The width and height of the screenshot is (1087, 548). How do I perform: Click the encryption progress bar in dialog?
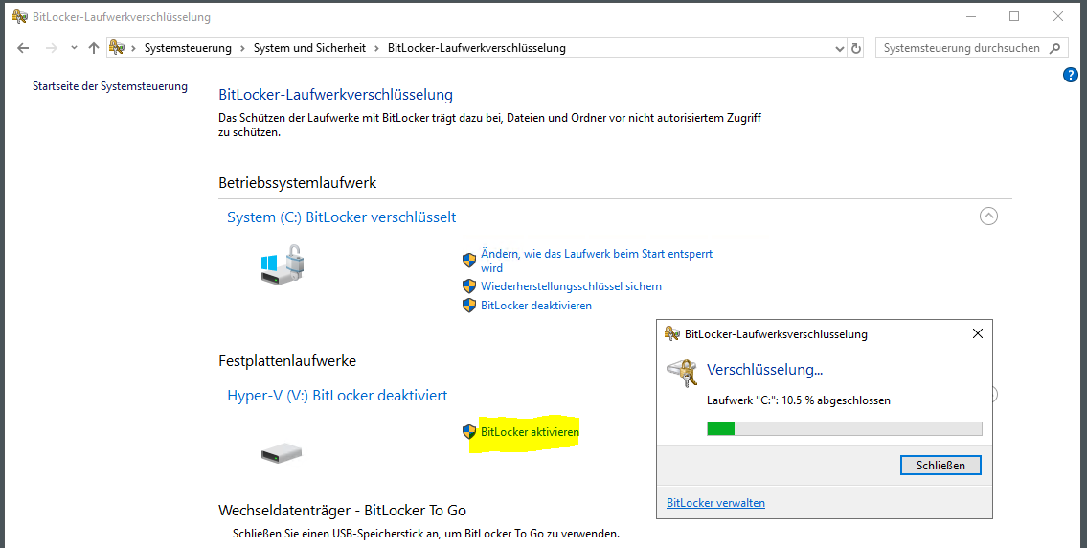coord(845,428)
